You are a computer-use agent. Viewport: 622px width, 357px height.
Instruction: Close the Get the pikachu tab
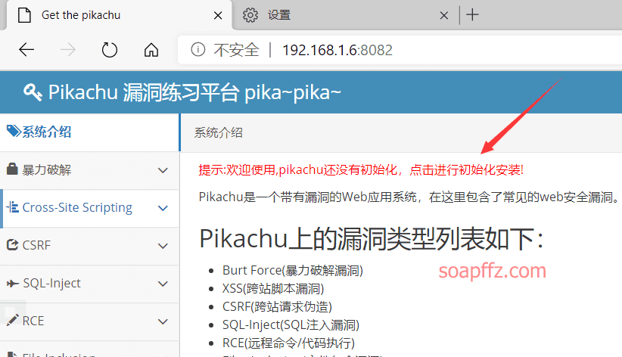(x=218, y=15)
